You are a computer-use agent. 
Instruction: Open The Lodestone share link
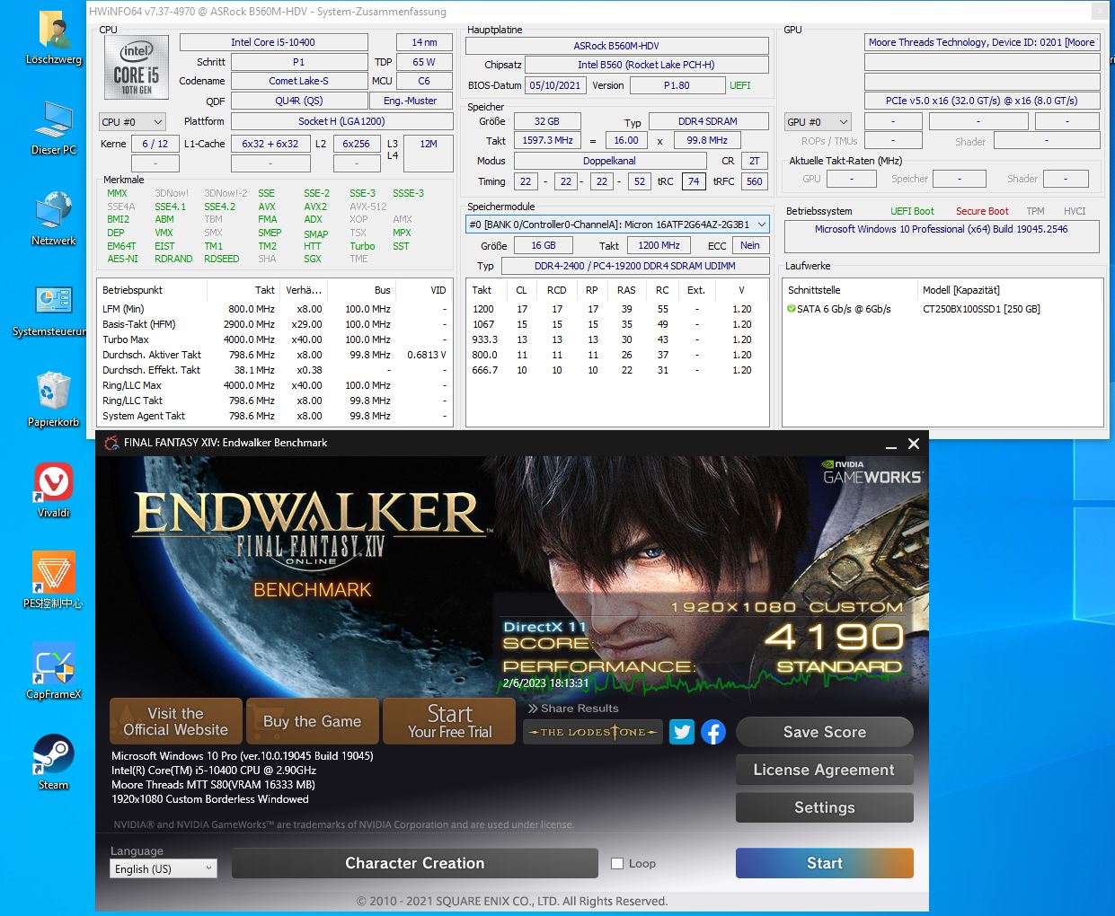pos(593,732)
